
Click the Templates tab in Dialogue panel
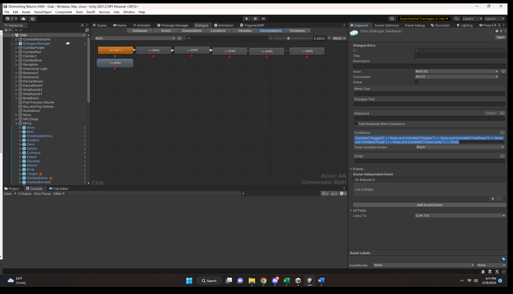tap(297, 31)
